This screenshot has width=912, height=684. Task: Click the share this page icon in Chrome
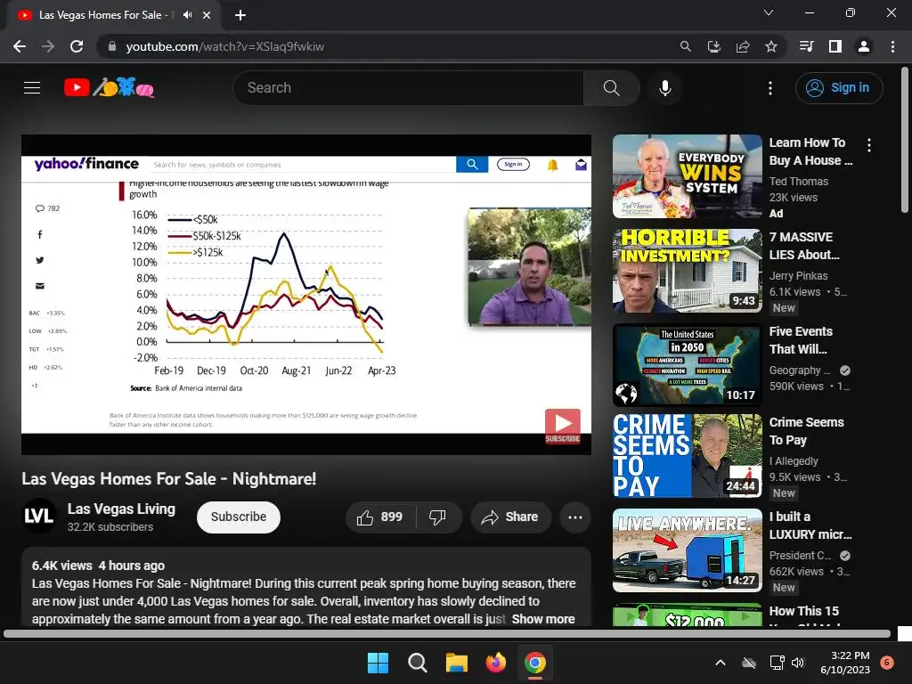tap(742, 46)
